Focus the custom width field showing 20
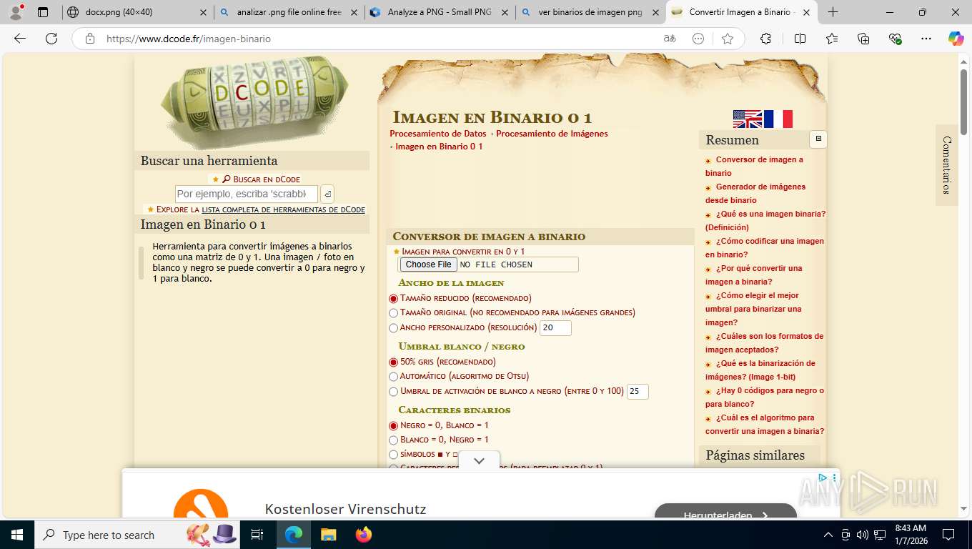Image resolution: width=972 pixels, height=549 pixels. pyautogui.click(x=555, y=328)
